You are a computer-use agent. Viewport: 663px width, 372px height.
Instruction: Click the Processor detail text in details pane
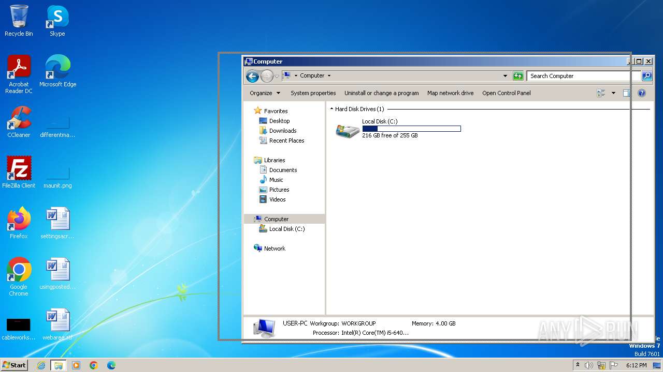point(361,333)
